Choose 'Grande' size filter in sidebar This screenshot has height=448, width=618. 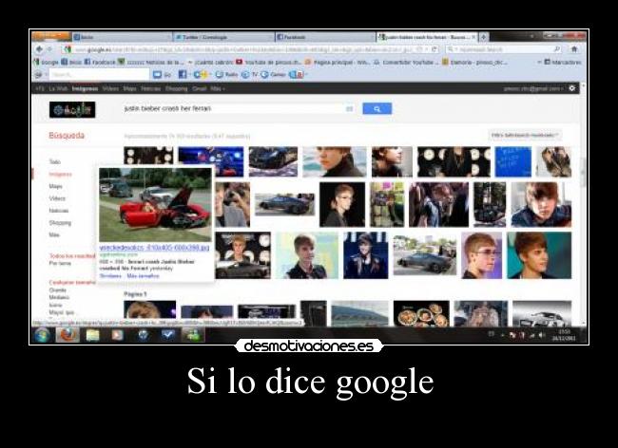pos(58,289)
